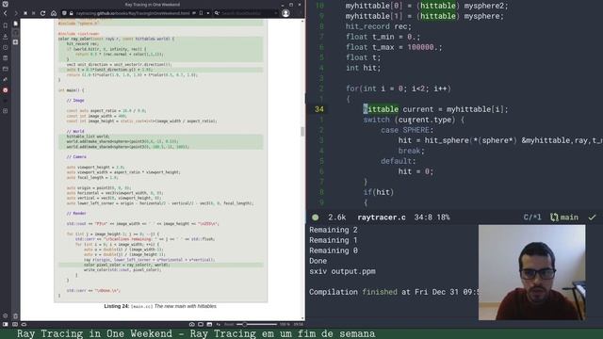The height and width of the screenshot is (339, 603).
Task: Open the page actions icon
Action: (218, 324)
